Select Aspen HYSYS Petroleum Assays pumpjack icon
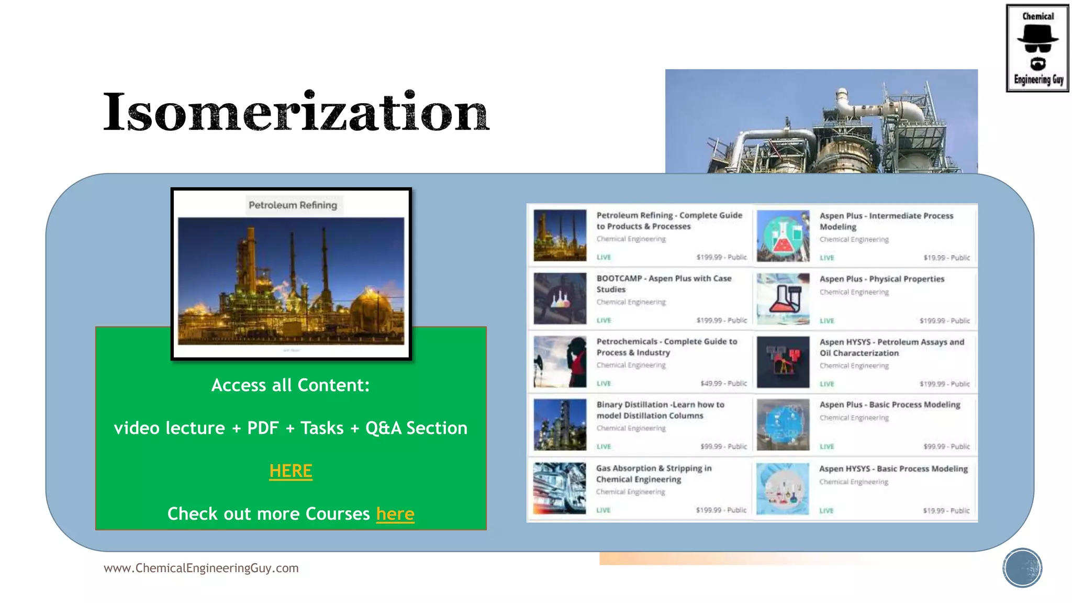The image size is (1072, 603). [783, 362]
